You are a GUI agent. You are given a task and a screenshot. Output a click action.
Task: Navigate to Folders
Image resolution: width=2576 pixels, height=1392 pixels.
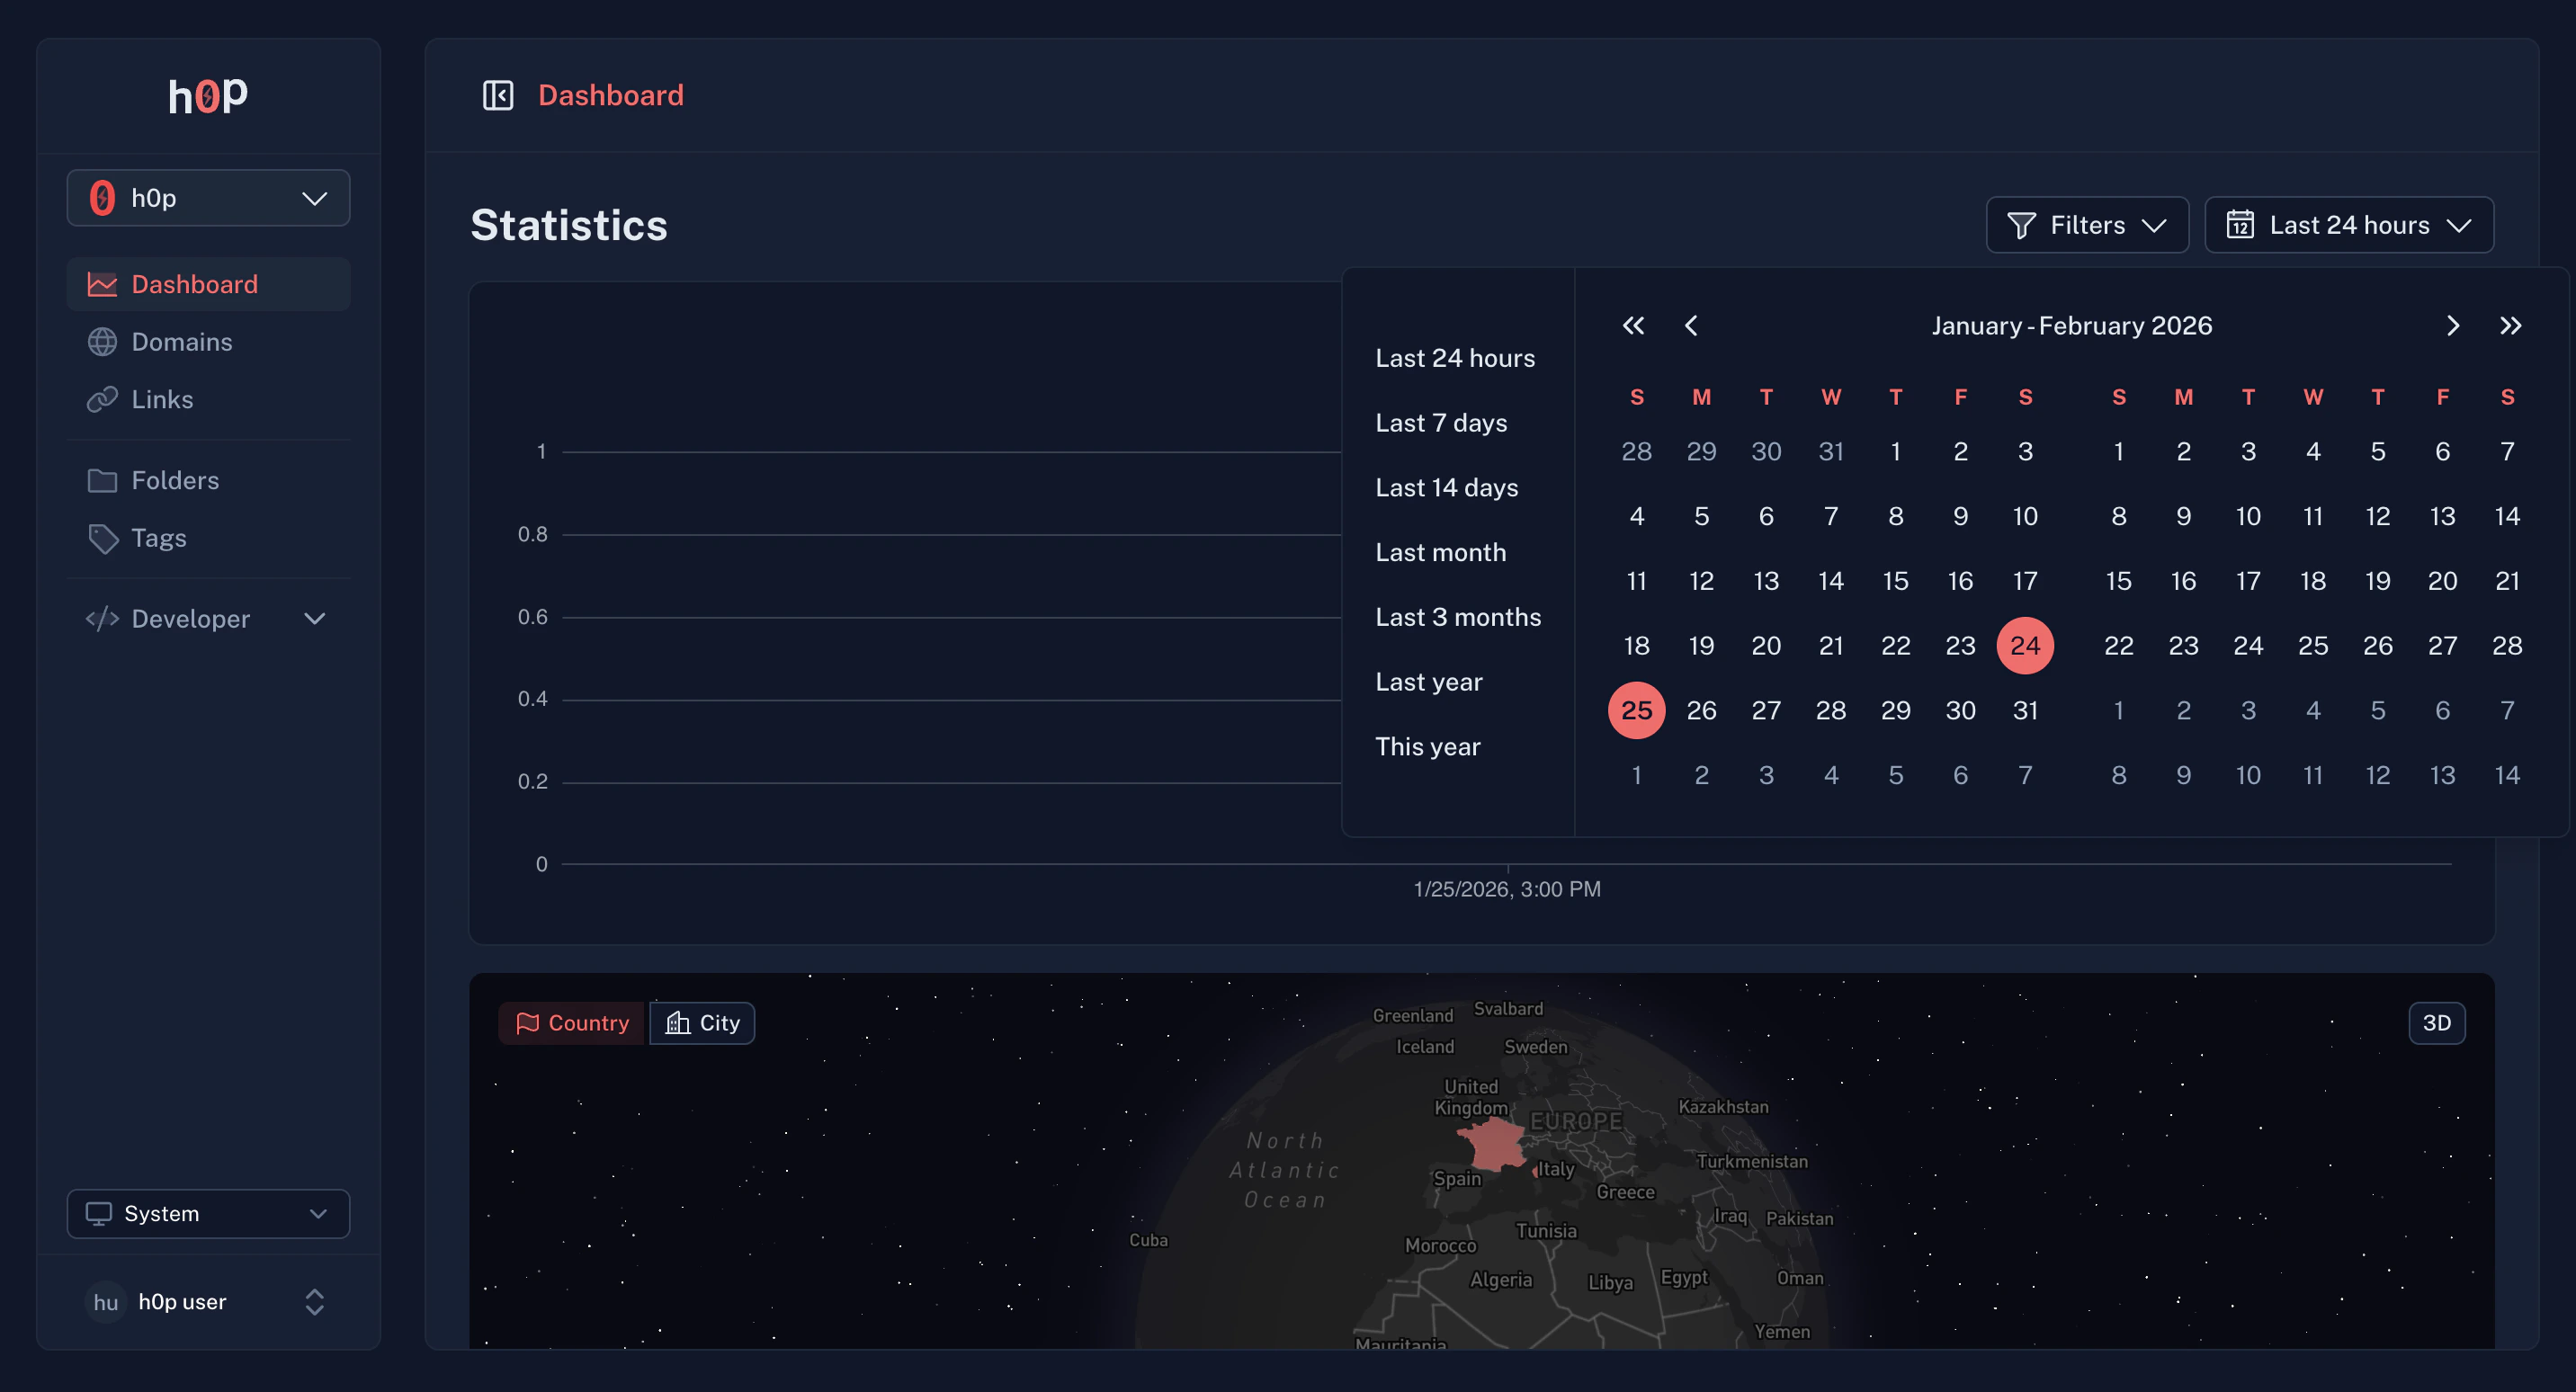tap(175, 480)
